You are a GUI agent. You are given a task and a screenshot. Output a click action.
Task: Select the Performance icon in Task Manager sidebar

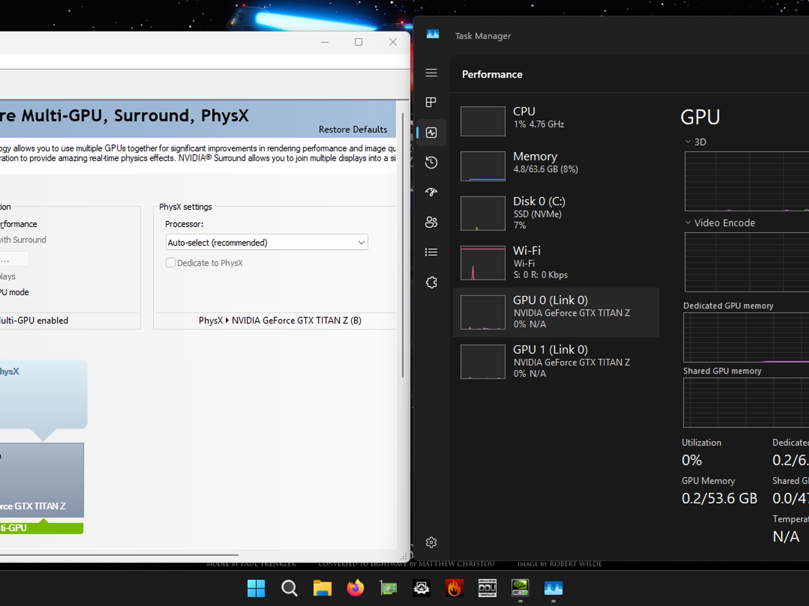[x=431, y=133]
